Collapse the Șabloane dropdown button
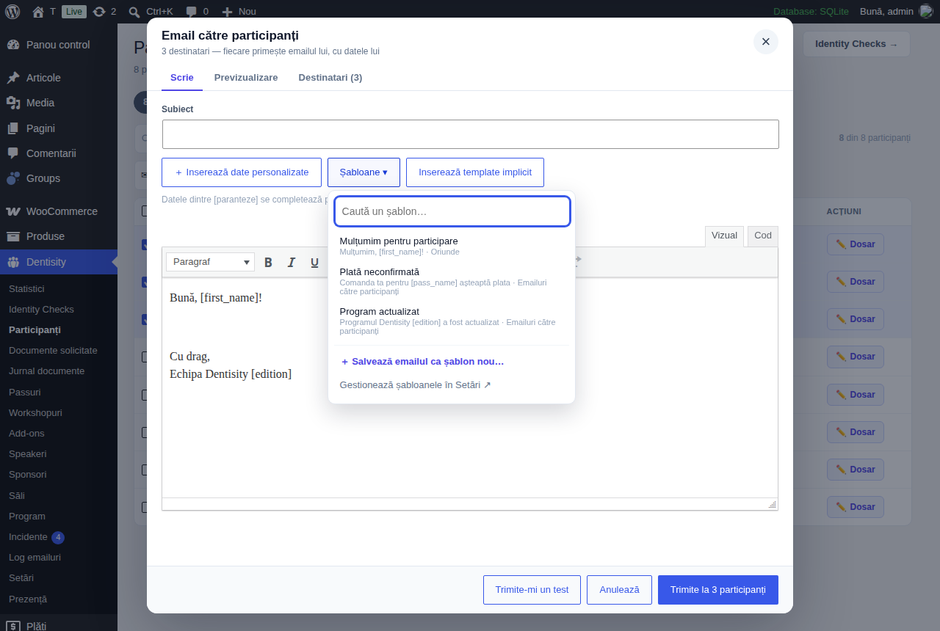Screen dimensions: 940x631 pyautogui.click(x=364, y=172)
